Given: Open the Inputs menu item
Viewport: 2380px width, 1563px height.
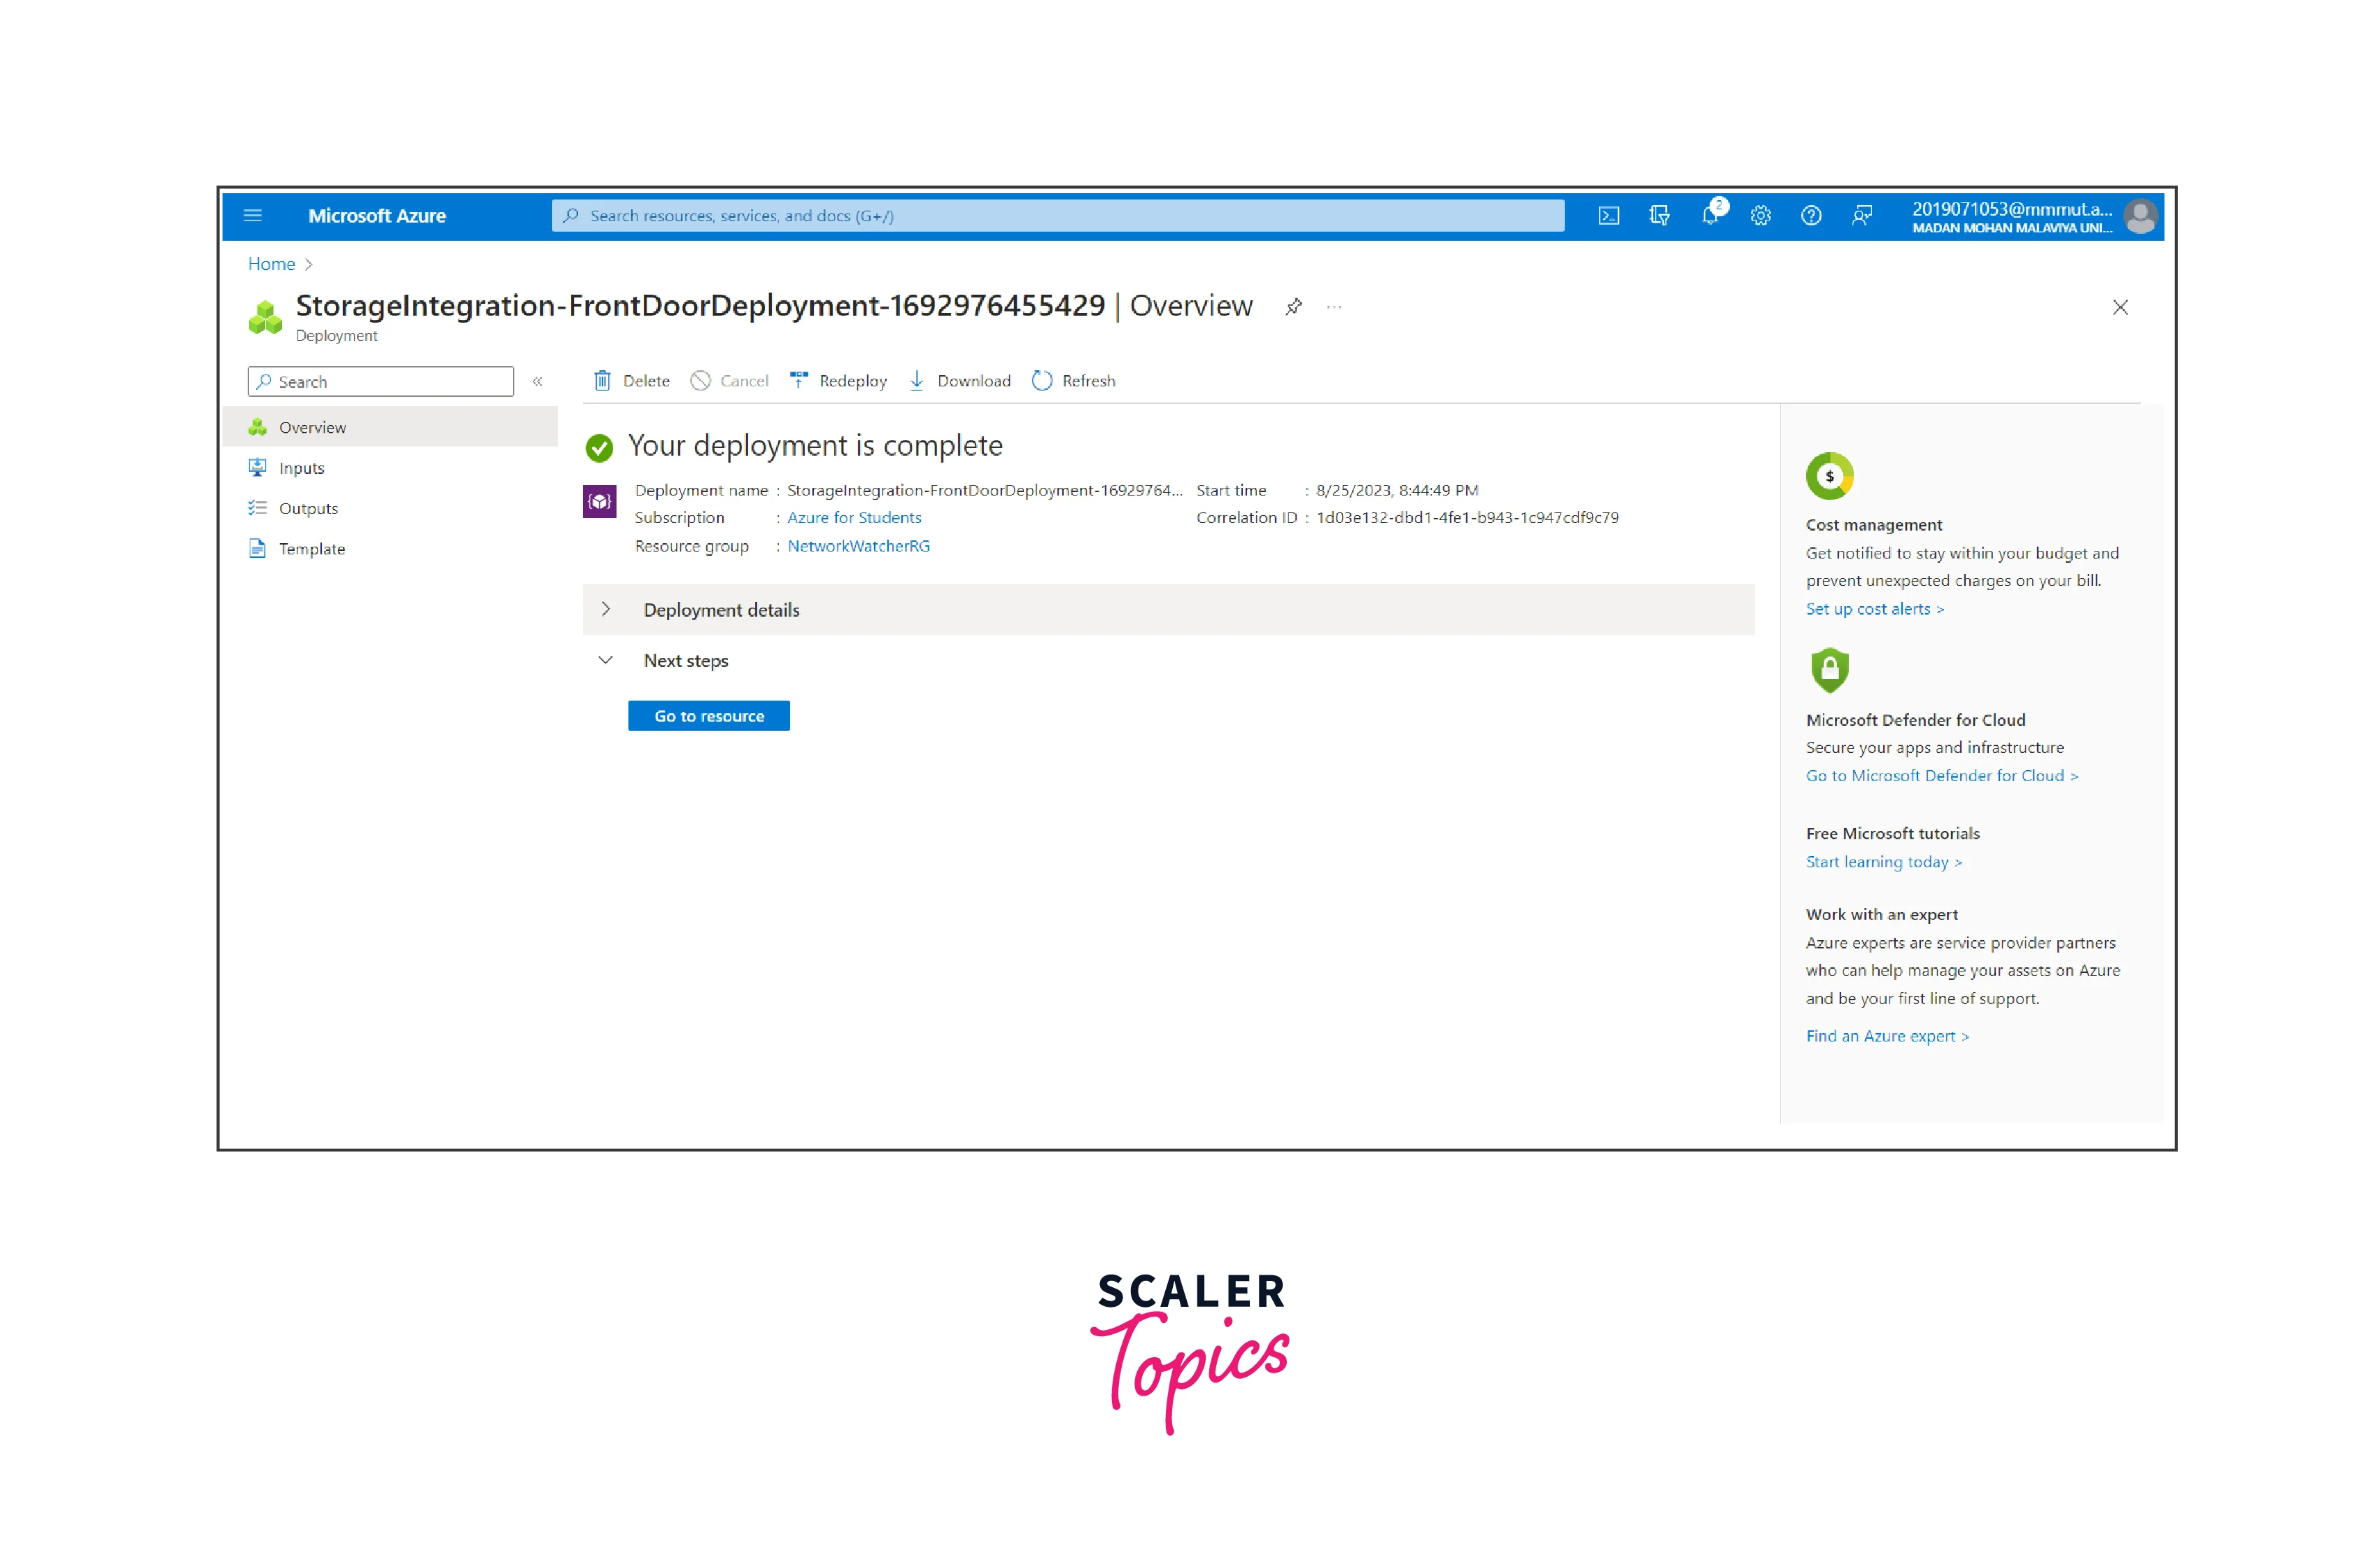Looking at the screenshot, I should click(301, 468).
